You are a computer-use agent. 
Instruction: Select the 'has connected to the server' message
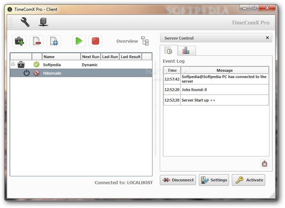[x=225, y=79]
